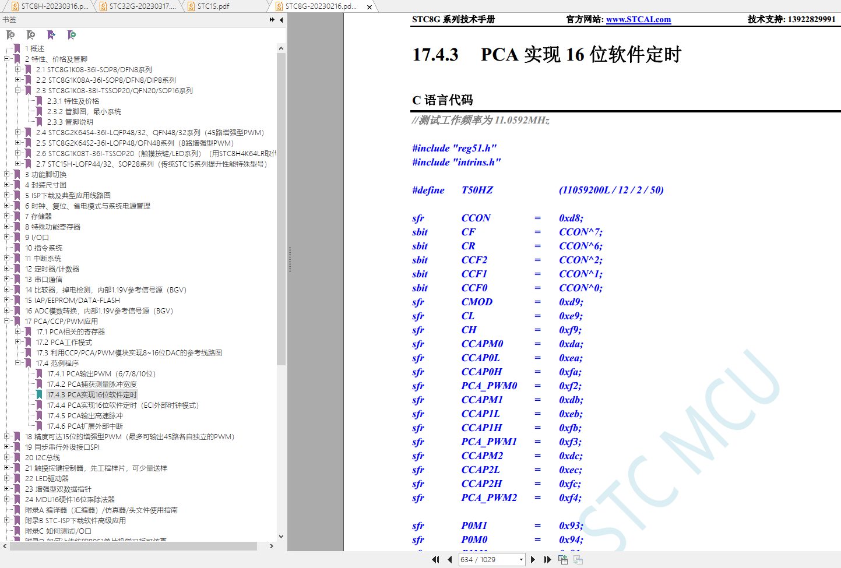Click the bookmark icon of '附录C 如何测试I/O口'
The image size is (841, 568).
17,531
